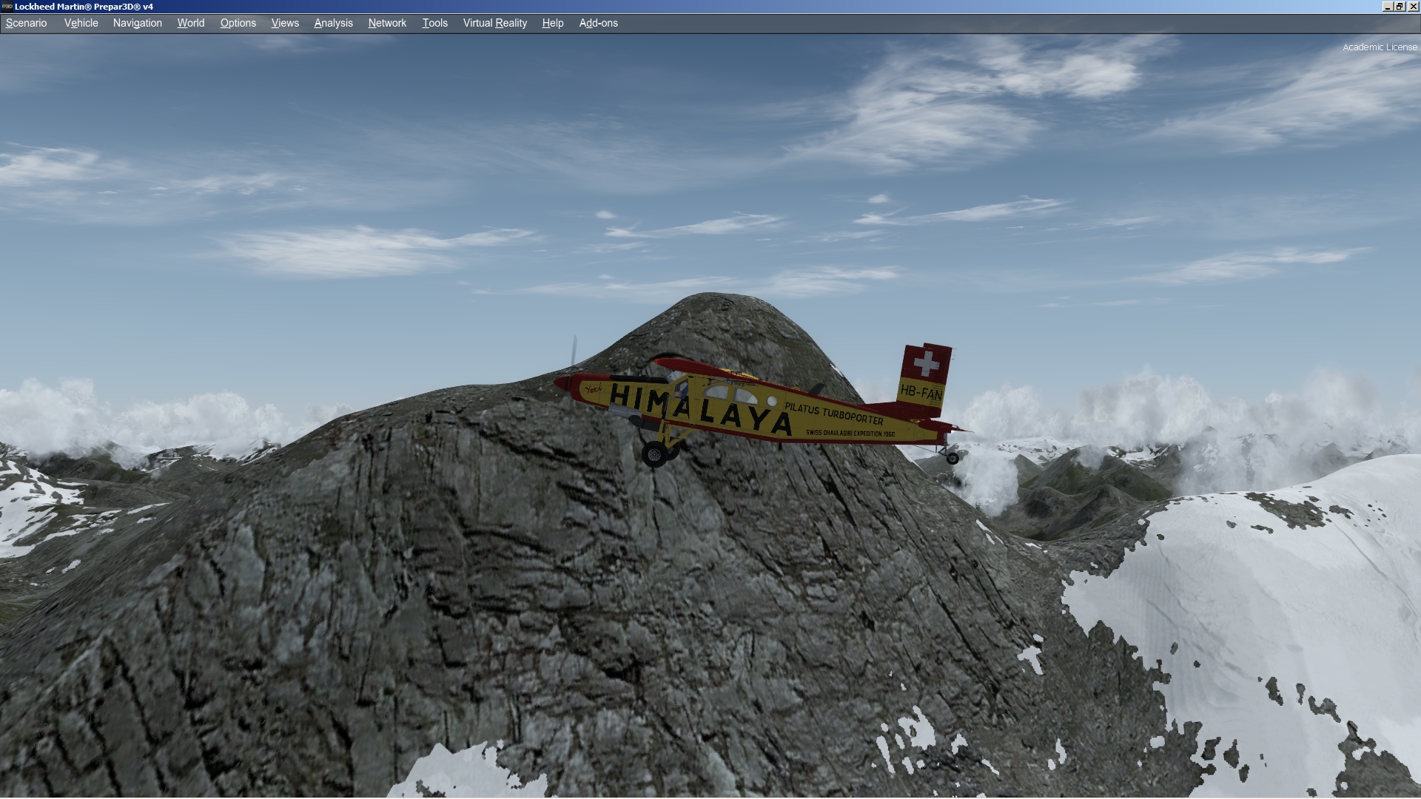
Task: Open the Help menu
Action: [552, 23]
